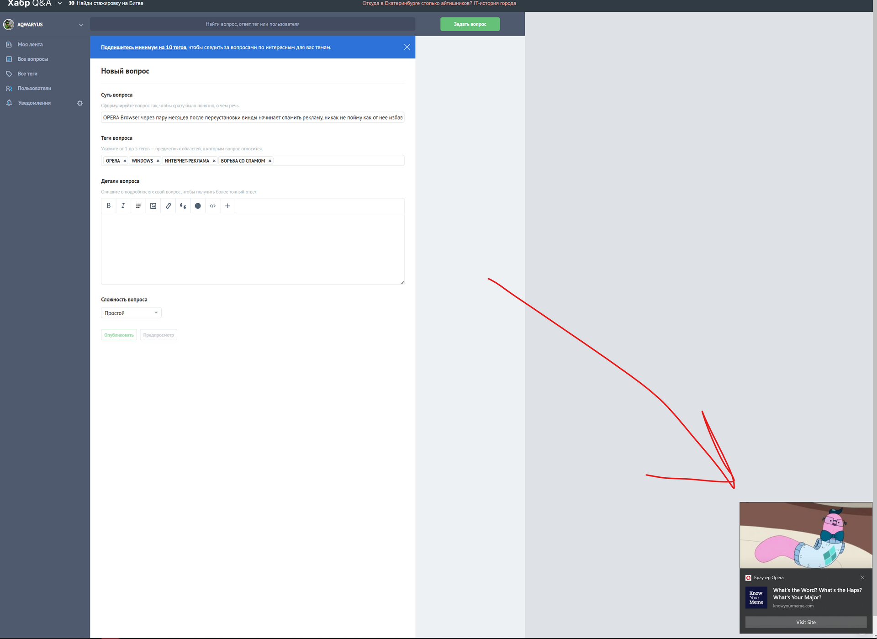Expand Хабр Q&A services dropdown arrow
Screen dimensions: 877x639
pos(60,3)
